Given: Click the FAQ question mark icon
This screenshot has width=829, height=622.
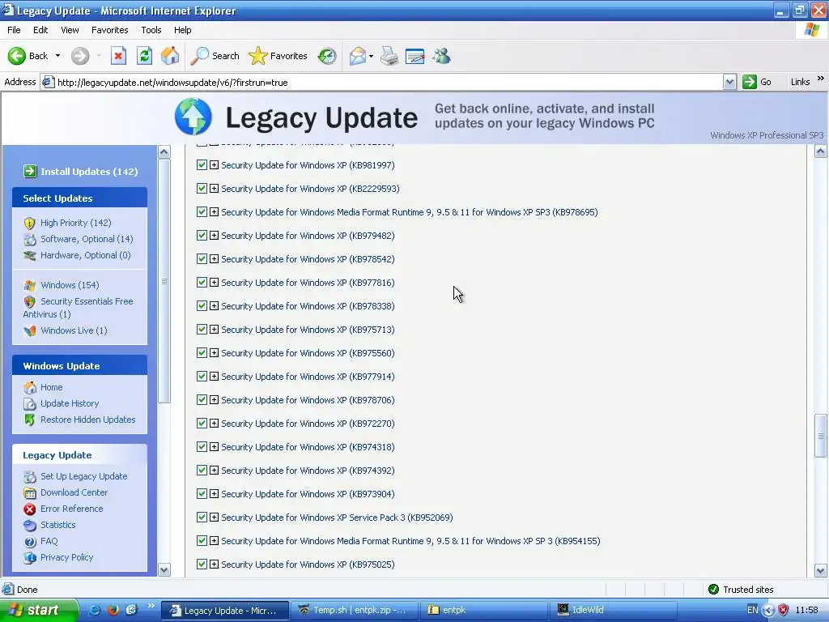Looking at the screenshot, I should coord(30,542).
